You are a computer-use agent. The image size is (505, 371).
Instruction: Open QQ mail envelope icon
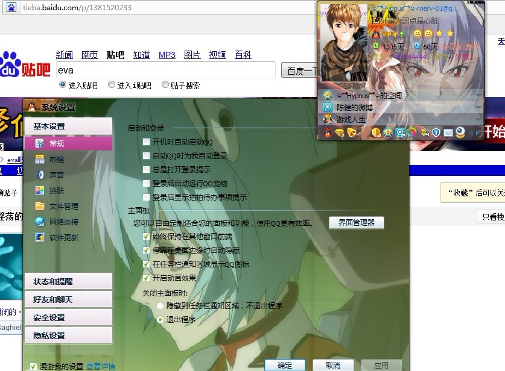pos(448,132)
